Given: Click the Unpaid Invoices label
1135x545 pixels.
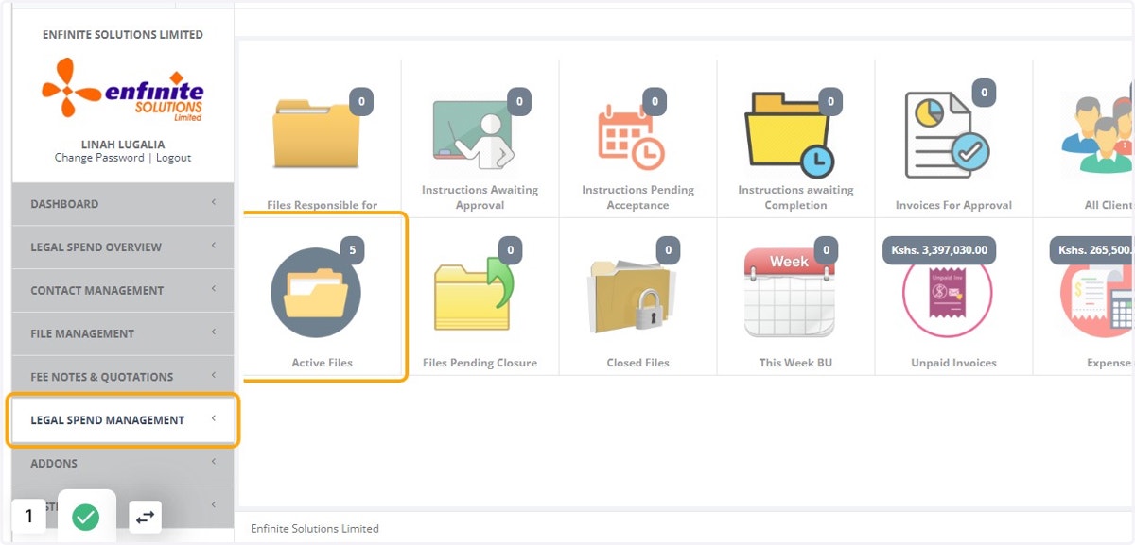Looking at the screenshot, I should click(953, 363).
